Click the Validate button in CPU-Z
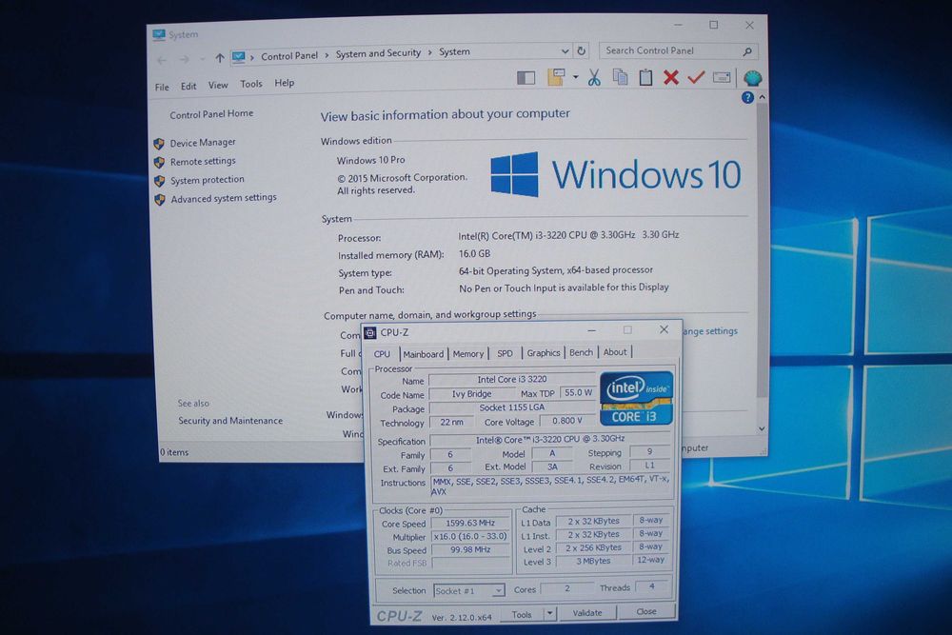The height and width of the screenshot is (635, 952). [x=587, y=613]
